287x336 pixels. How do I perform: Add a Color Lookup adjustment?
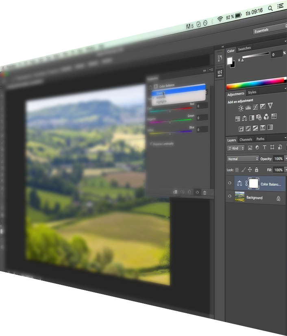274,116
